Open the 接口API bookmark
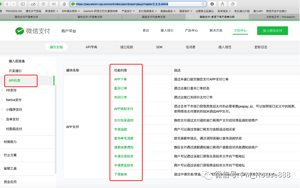 [258, 11]
